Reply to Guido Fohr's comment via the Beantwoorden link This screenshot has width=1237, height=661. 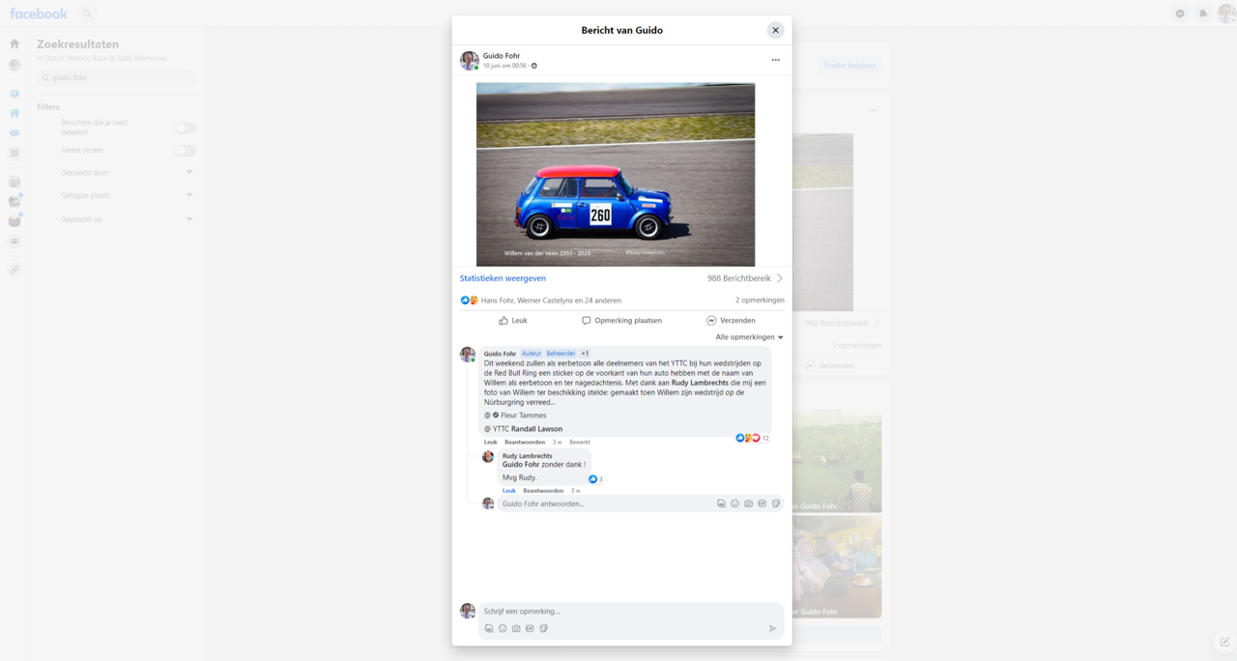coord(525,443)
